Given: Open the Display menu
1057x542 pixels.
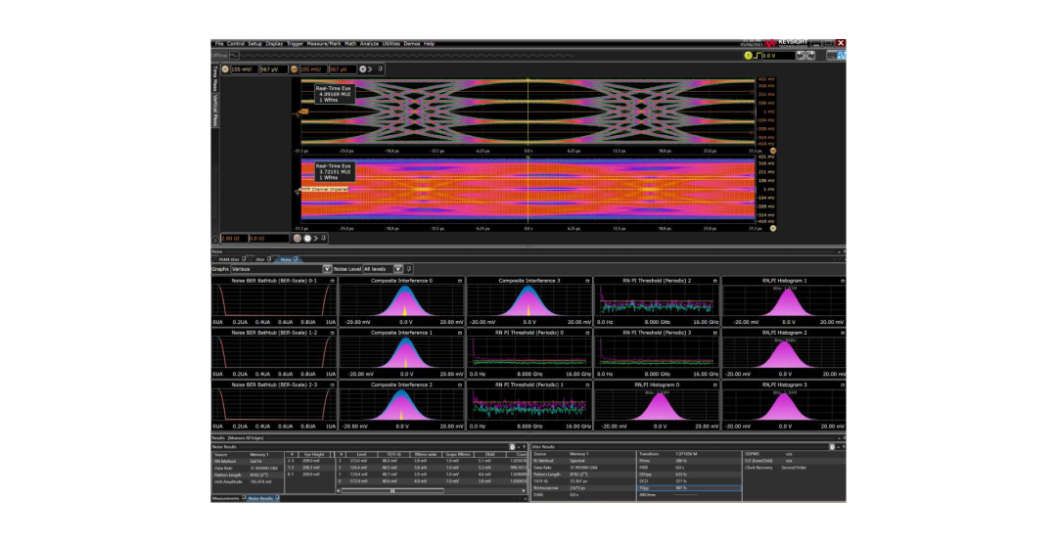Looking at the screenshot, I should click(274, 44).
